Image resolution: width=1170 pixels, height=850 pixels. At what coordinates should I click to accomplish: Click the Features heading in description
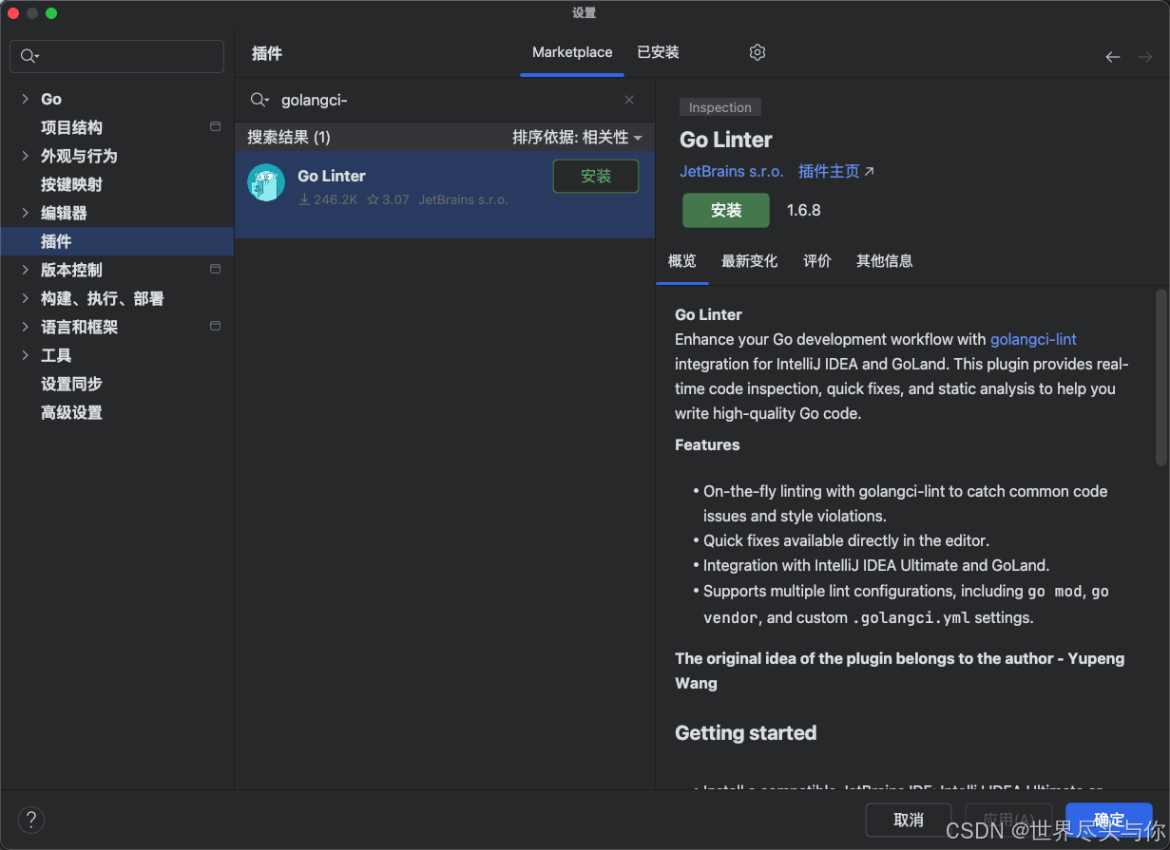707,444
